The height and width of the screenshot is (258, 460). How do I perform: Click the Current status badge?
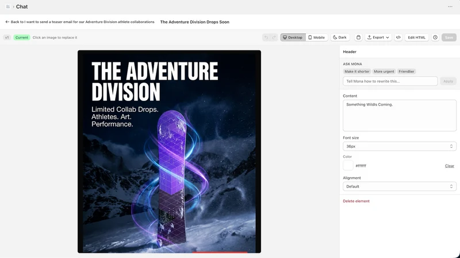tap(22, 37)
